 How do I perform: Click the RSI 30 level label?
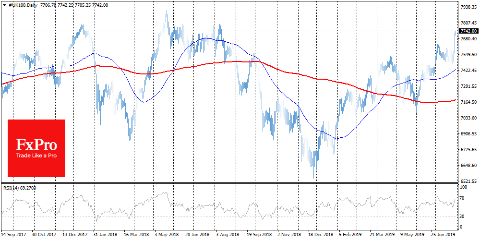pos(462,216)
